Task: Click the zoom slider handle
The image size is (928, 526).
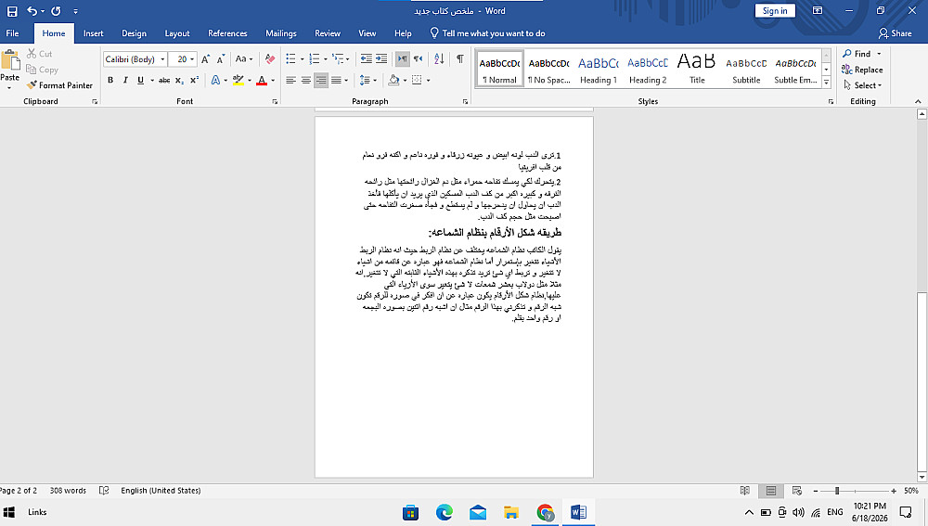Action: 837,491
